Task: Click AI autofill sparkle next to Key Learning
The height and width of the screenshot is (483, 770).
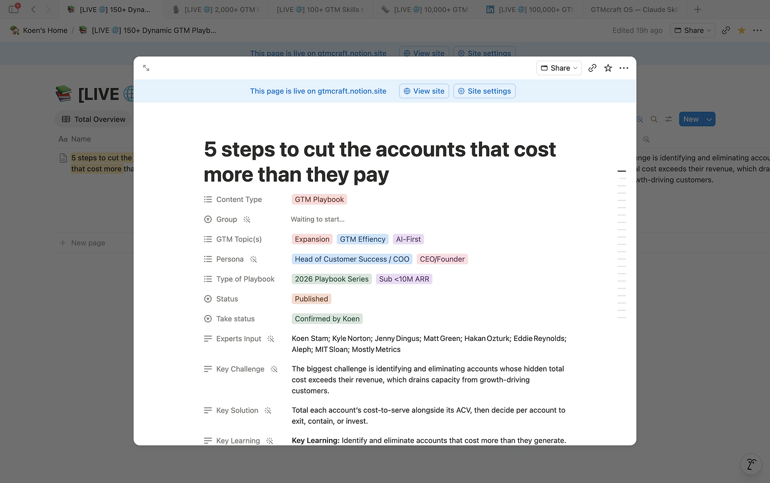Action: pyautogui.click(x=270, y=441)
